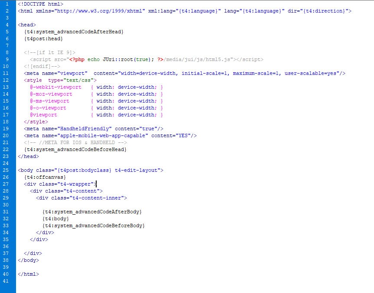Click the closing </html> tag

point(28,274)
